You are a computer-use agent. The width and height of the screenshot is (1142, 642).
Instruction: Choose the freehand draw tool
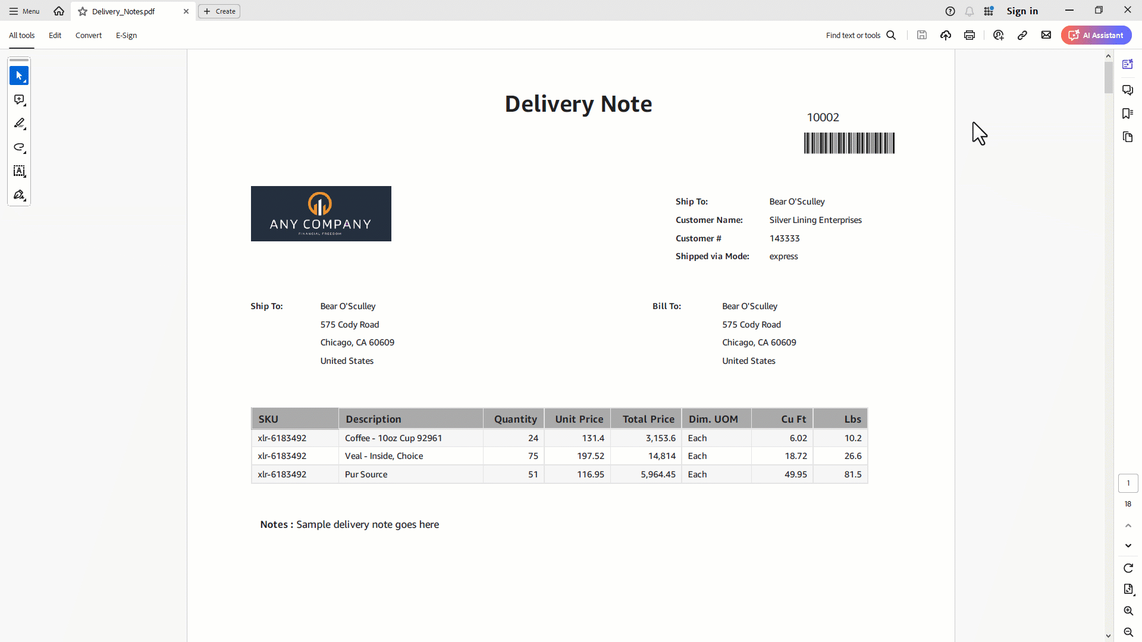click(19, 147)
